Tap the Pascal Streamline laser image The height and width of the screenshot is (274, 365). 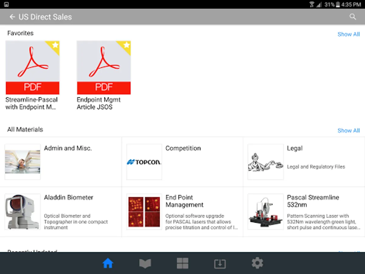[266, 212]
